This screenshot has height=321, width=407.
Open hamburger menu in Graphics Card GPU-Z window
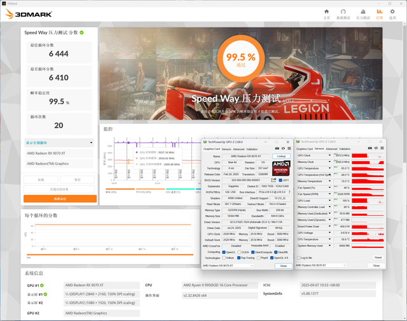click(289, 148)
